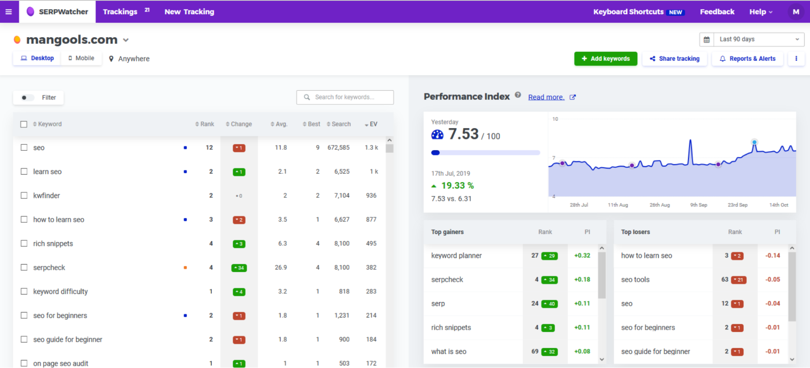Click the +32 badge for what is seo
This screenshot has width=810, height=368.
pos(549,352)
